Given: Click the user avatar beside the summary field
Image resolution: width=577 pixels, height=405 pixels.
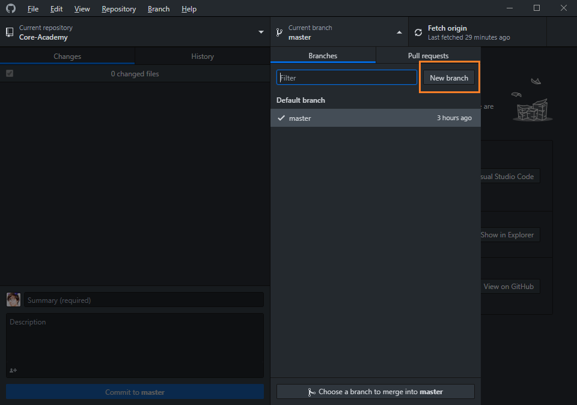Looking at the screenshot, I should pyautogui.click(x=13, y=300).
